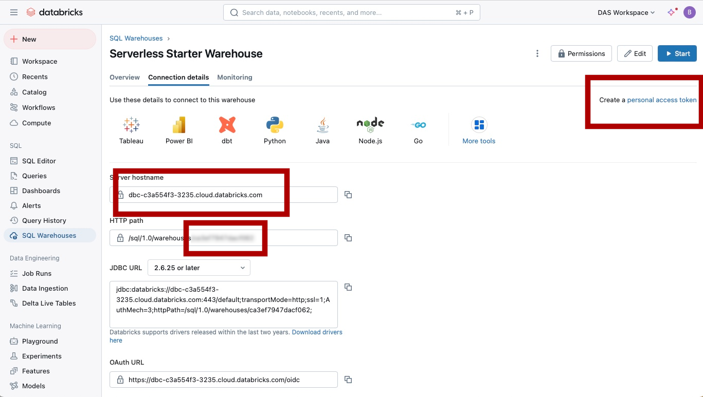Click inside the Server hostname field
The height and width of the screenshot is (397, 703).
coord(224,195)
